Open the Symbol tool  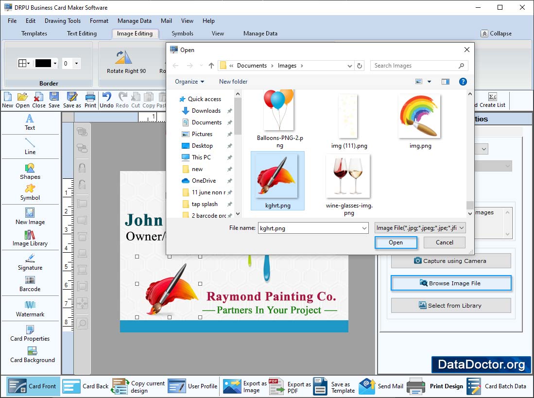click(x=30, y=192)
